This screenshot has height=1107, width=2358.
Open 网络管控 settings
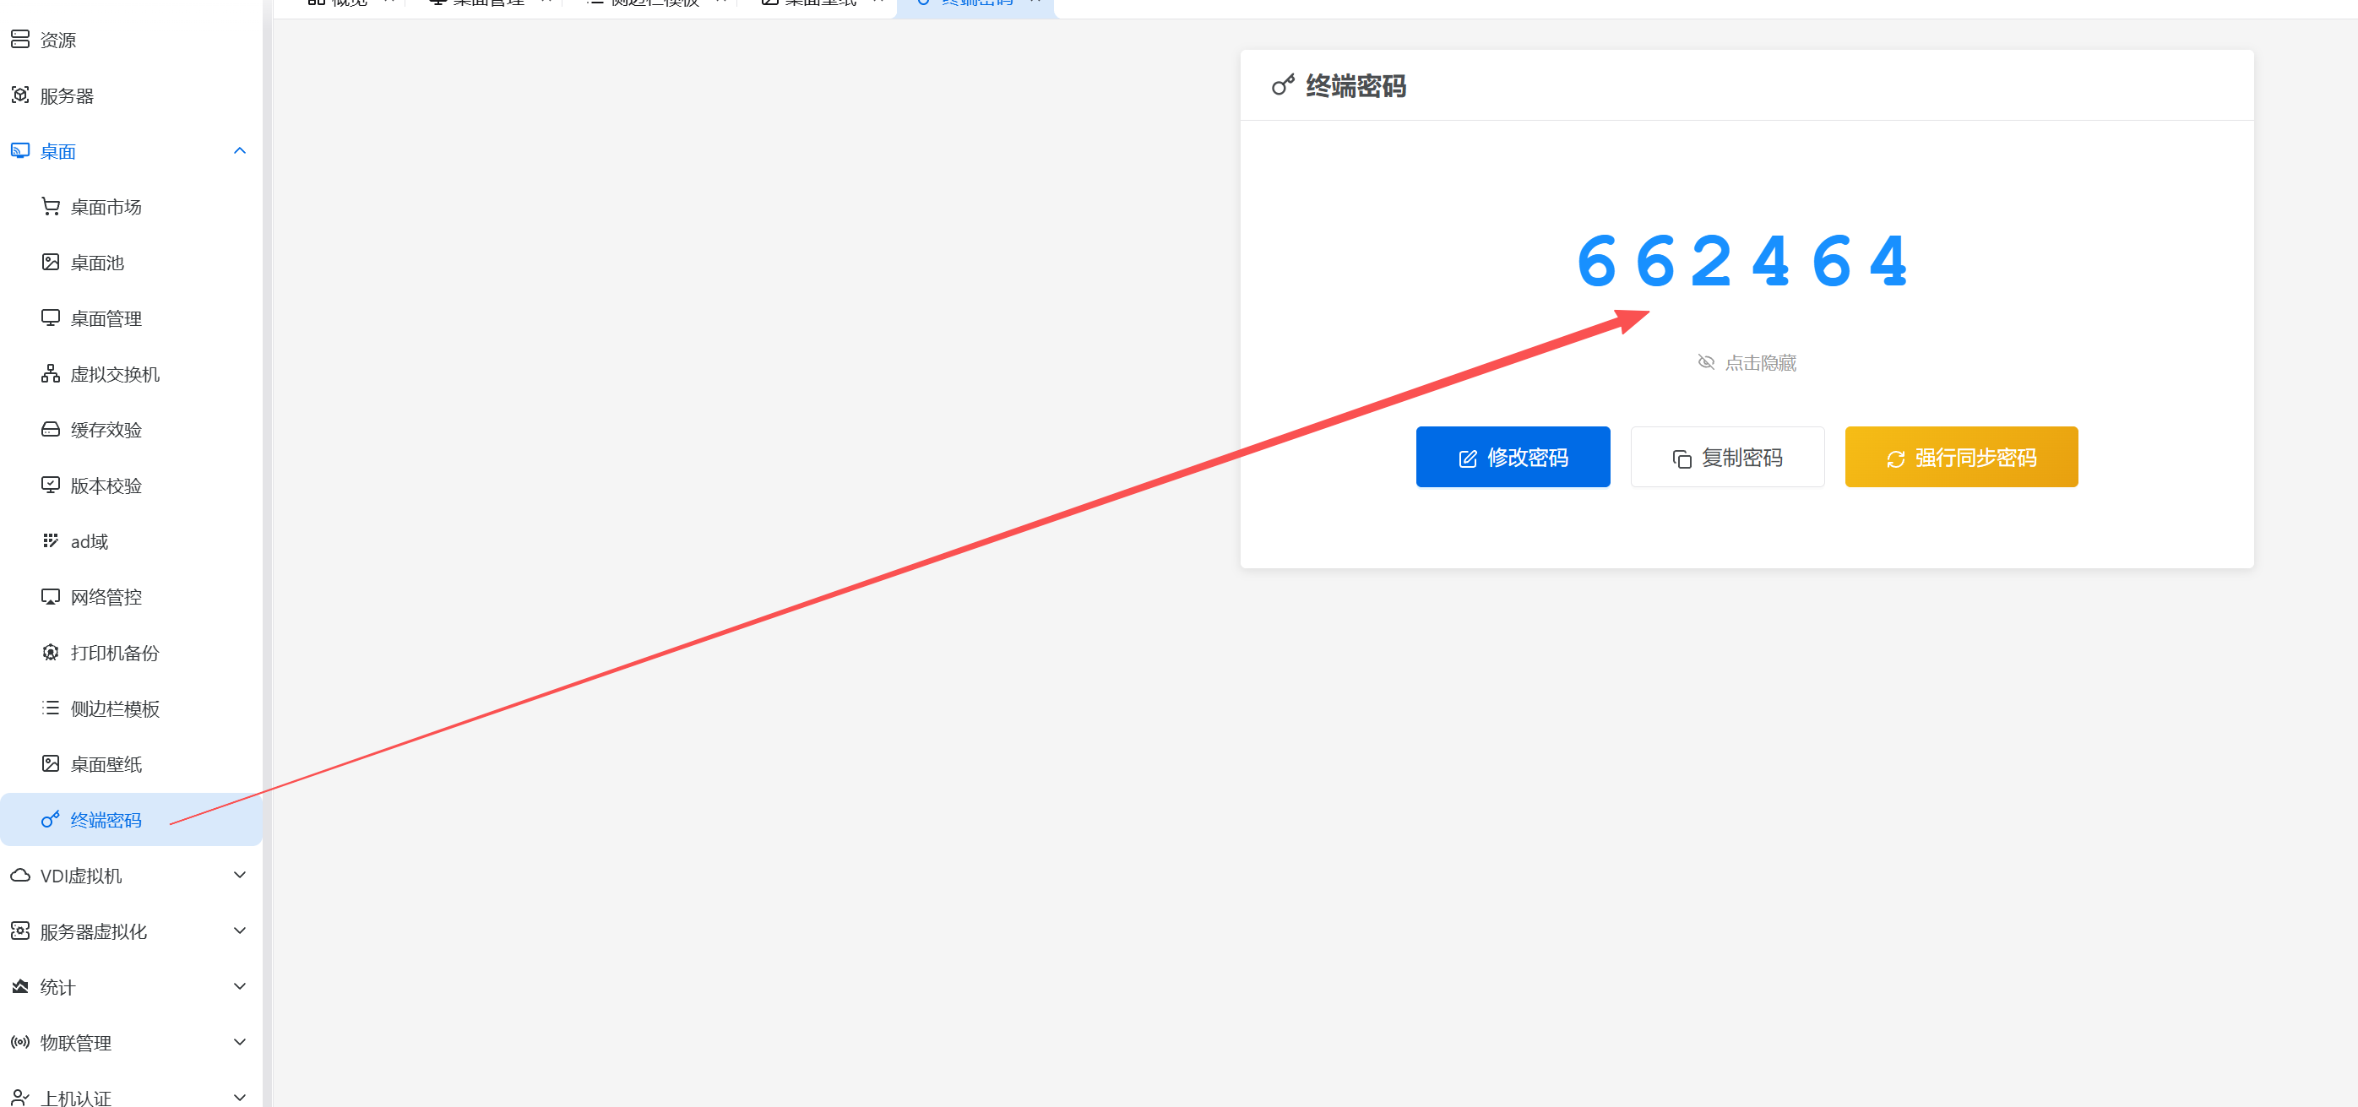(106, 596)
